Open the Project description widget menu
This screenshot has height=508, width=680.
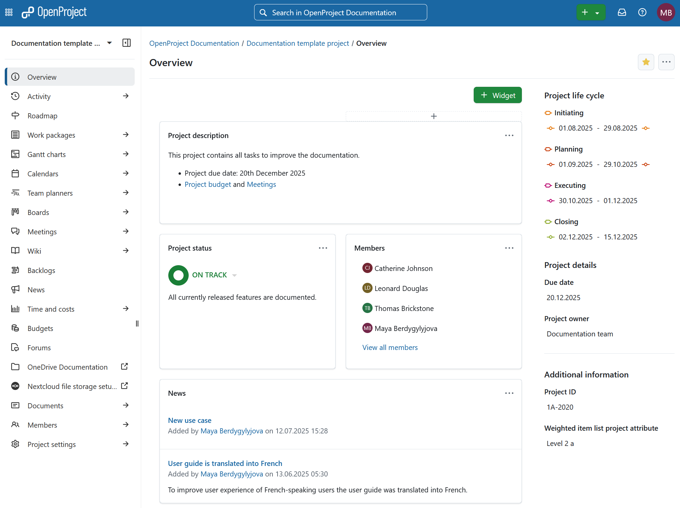[509, 135]
